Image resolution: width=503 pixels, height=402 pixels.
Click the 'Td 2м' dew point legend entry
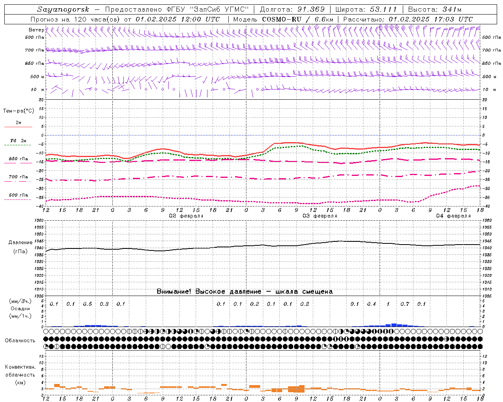pyautogui.click(x=18, y=141)
